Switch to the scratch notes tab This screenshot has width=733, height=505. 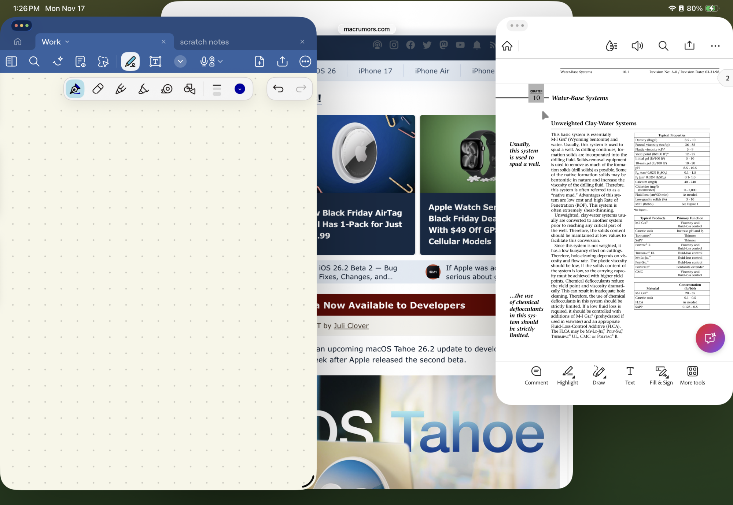(x=204, y=42)
